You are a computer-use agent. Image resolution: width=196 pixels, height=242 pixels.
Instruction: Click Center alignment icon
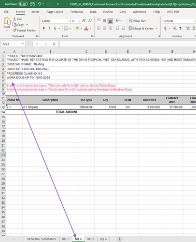pyautogui.click(x=104, y=29)
